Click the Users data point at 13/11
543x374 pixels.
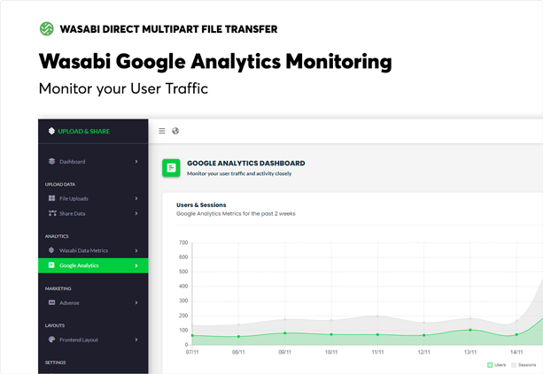click(470, 330)
